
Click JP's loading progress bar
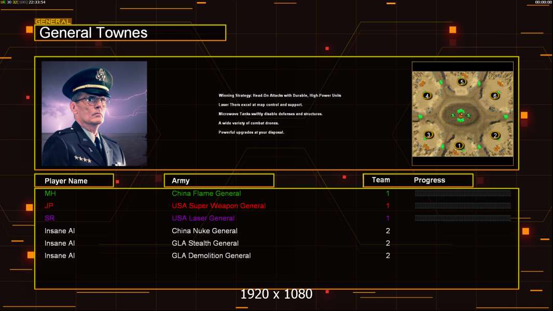coord(463,205)
